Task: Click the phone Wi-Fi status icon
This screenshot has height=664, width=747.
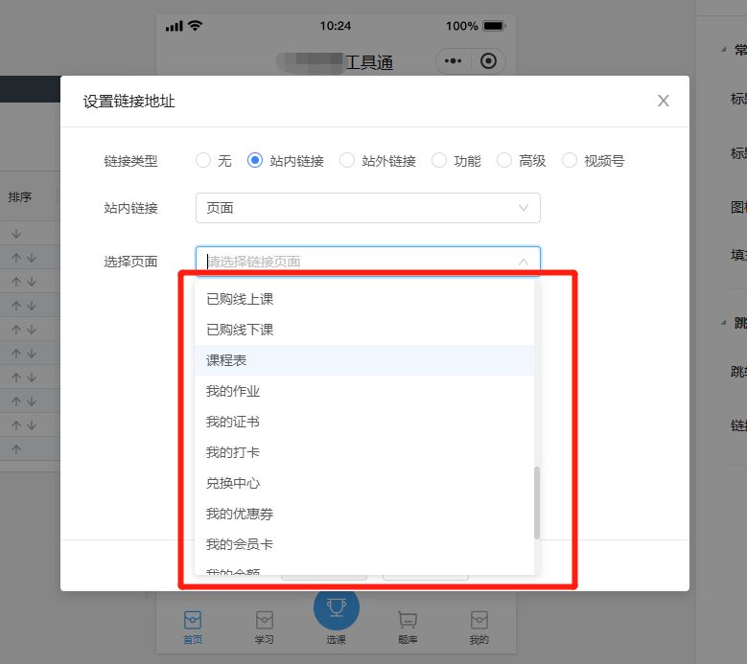Action: [196, 25]
